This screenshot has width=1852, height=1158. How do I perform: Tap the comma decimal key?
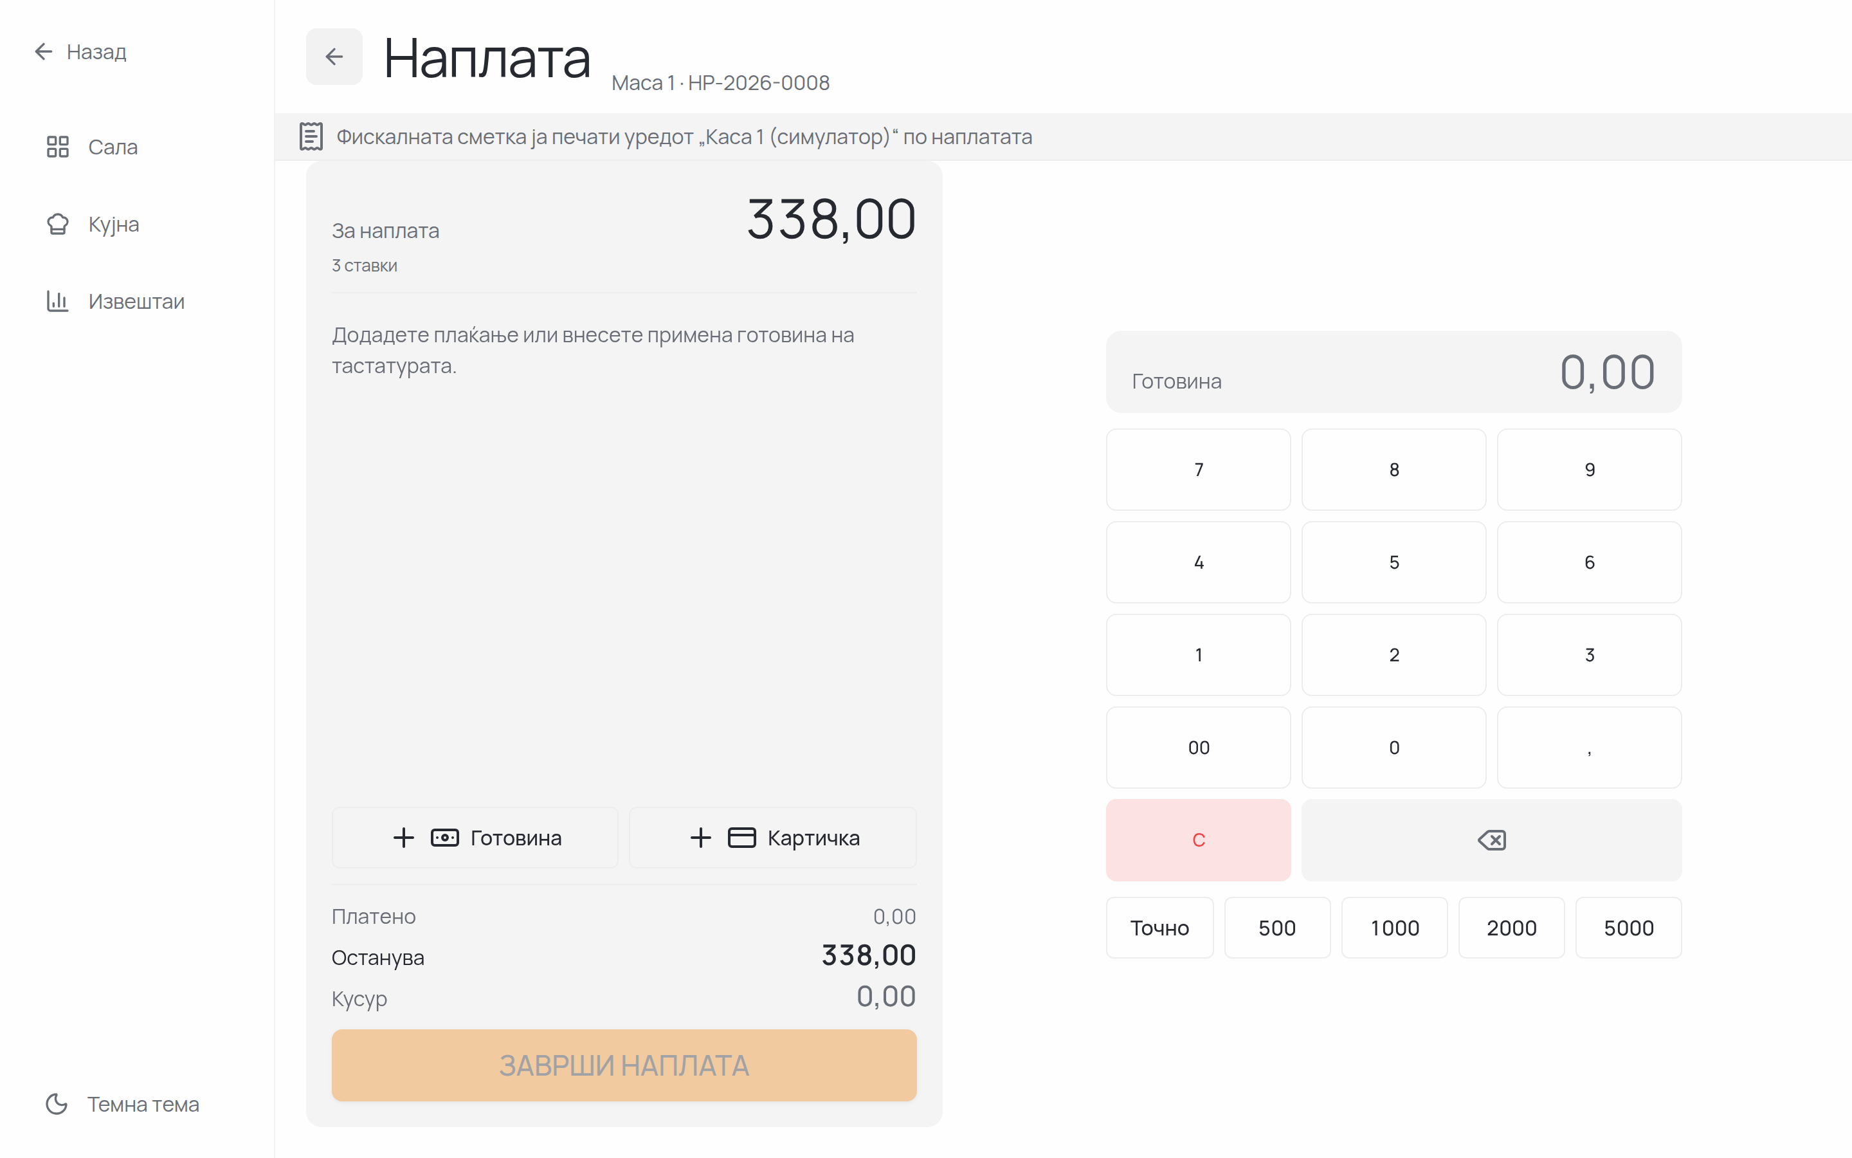[x=1590, y=748]
